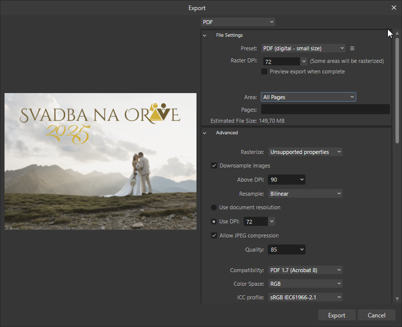Screen dimensions: 402x327
Task: Change the Resample method from Bilinear
Action: [x=305, y=194]
